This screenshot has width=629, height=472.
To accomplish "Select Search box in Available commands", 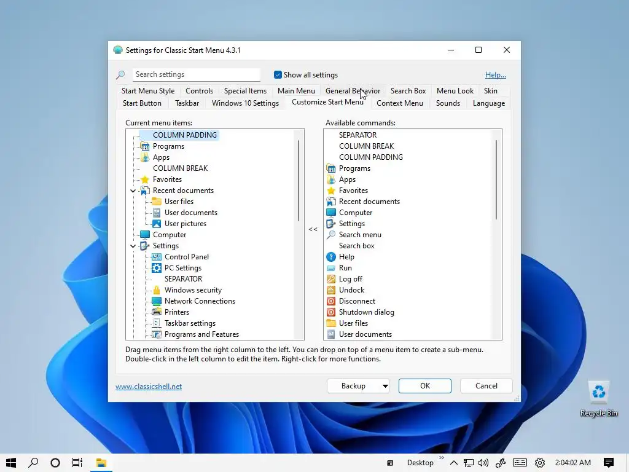I will 356,246.
